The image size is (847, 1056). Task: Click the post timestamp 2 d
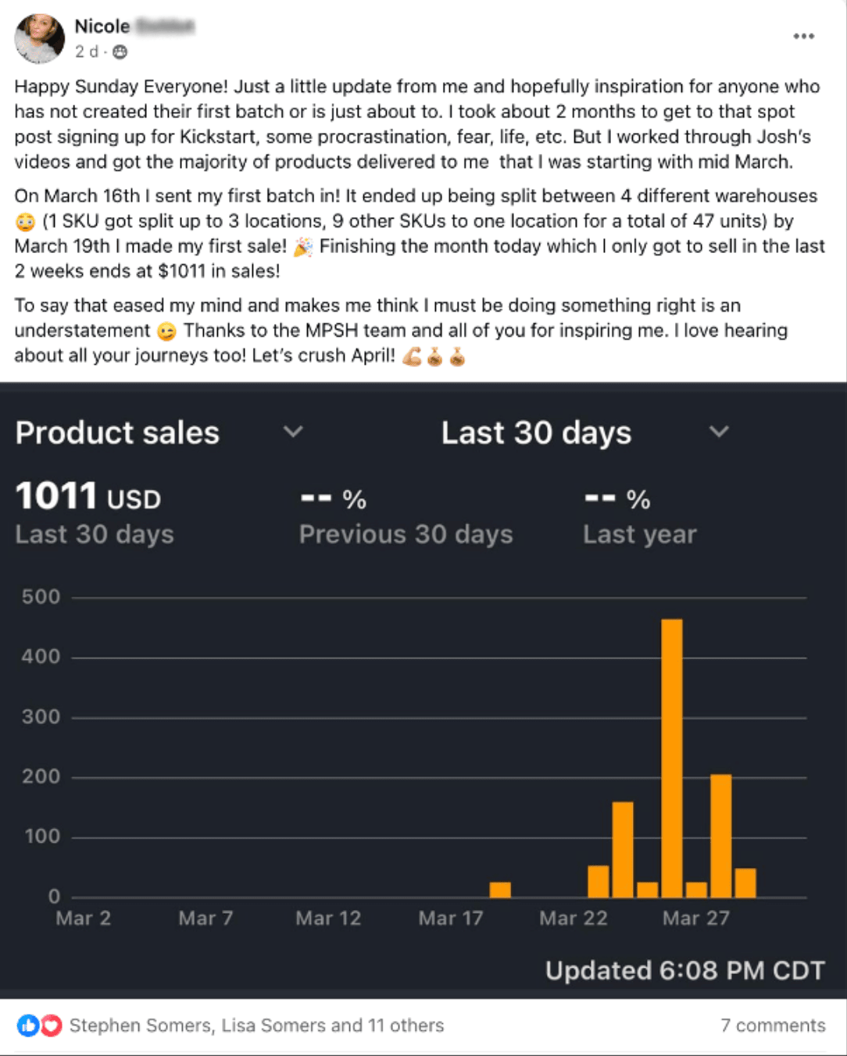pyautogui.click(x=86, y=52)
